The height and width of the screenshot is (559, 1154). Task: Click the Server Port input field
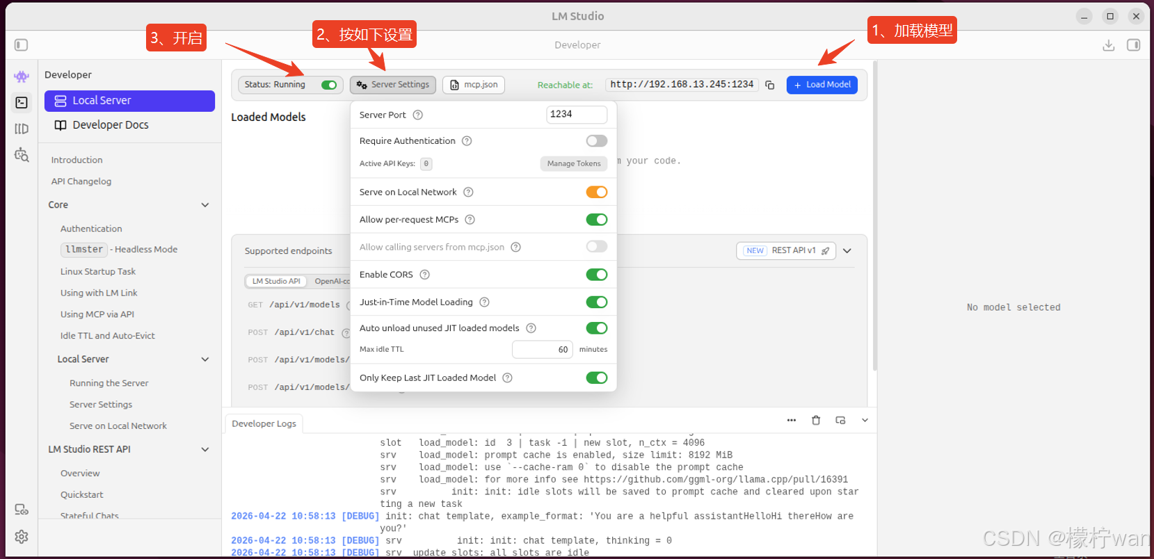pos(577,115)
